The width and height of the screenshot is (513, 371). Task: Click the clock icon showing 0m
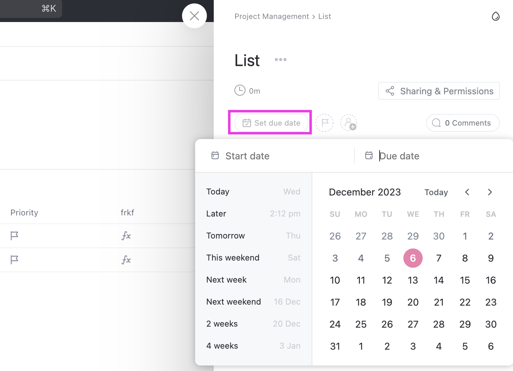tap(240, 90)
